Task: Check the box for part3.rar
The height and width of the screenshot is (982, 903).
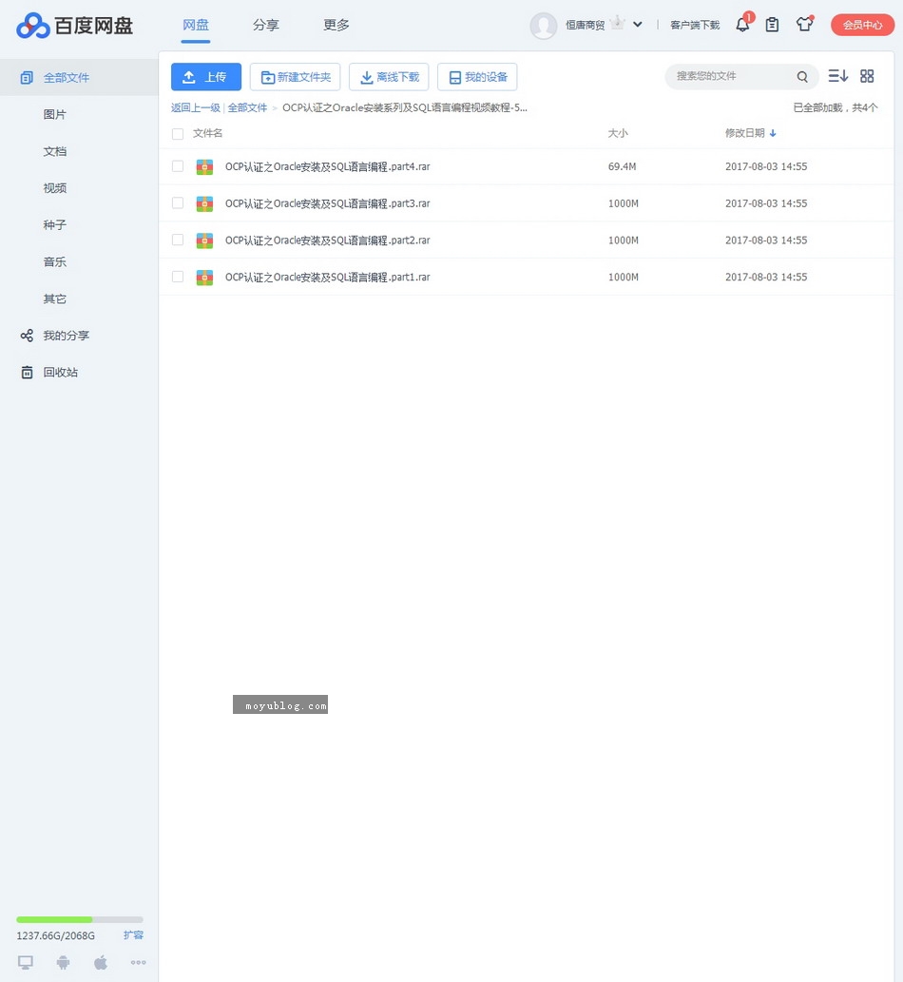Action: (x=178, y=202)
